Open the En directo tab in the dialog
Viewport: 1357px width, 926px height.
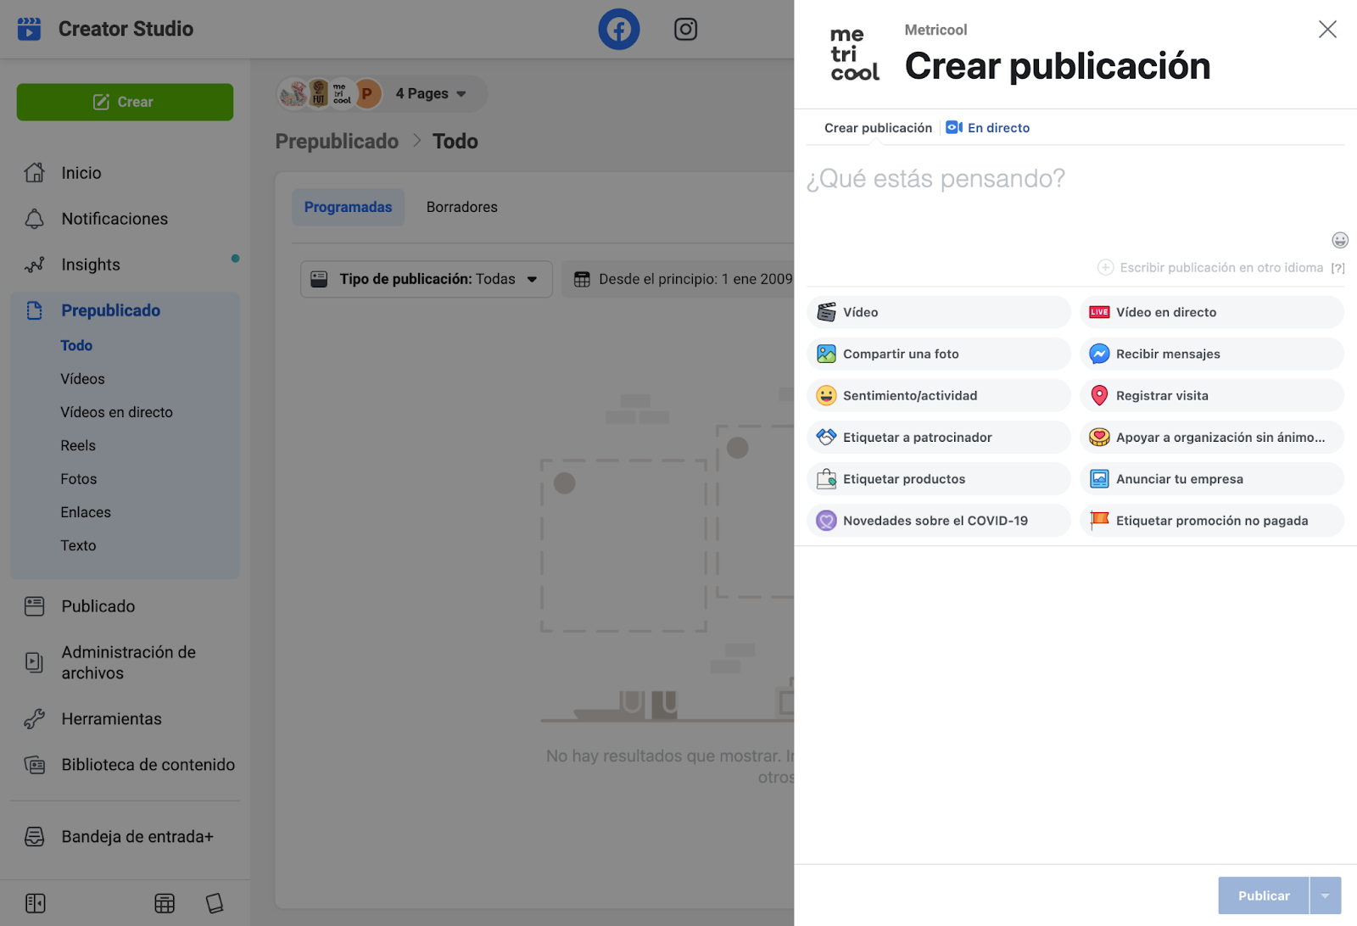987,127
